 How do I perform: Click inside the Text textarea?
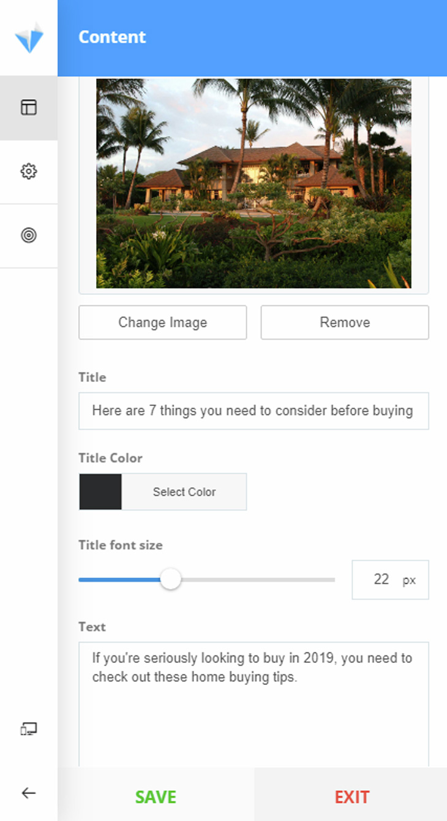[x=254, y=704]
